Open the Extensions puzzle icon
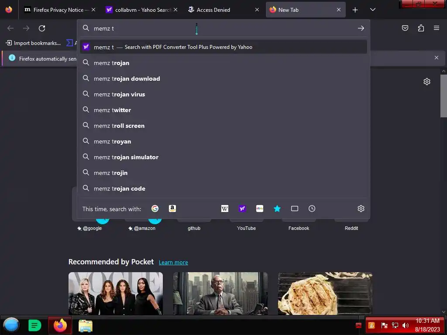447x335 pixels. pos(421,28)
